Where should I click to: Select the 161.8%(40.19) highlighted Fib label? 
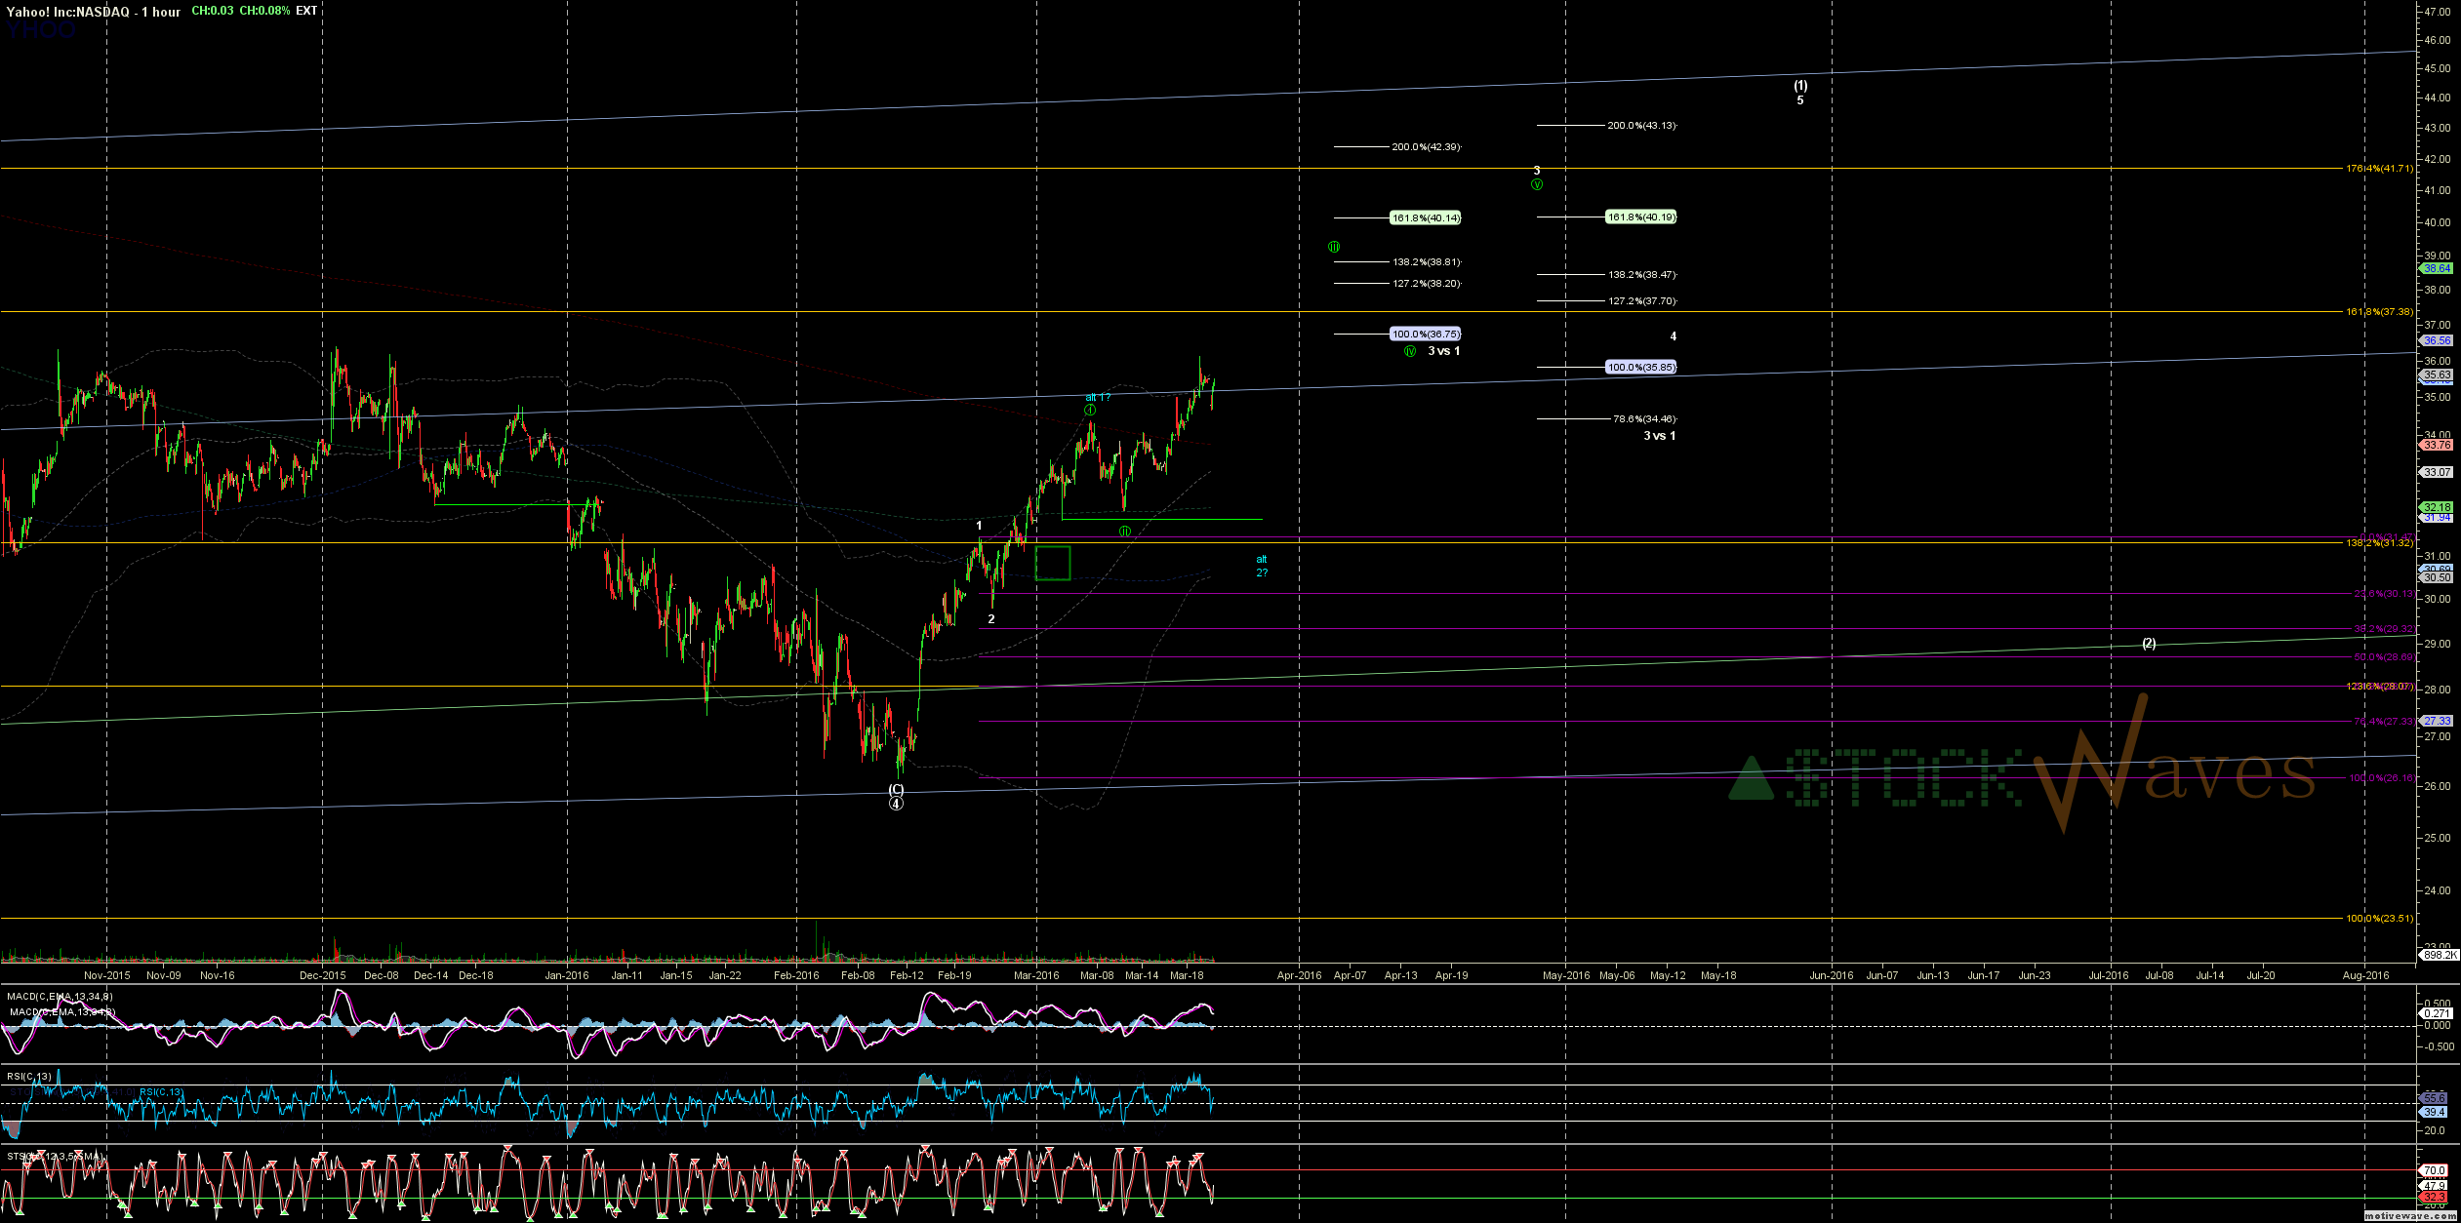[1641, 217]
